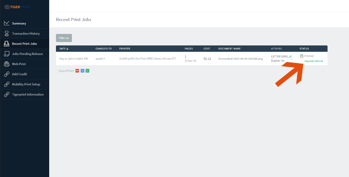Click the Mobility Print Setup link icon
349x177 pixels.
click(x=7, y=84)
